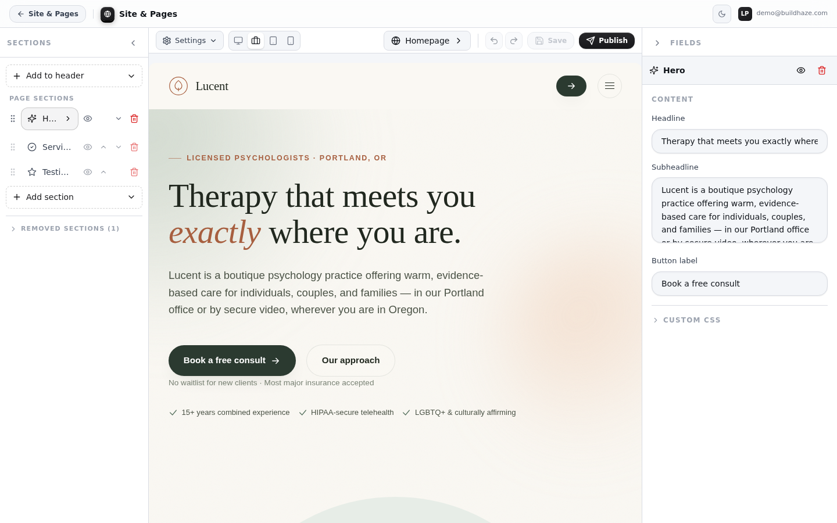Toggle dark mode with the moon icon
Screen dimensions: 837x523
tap(722, 14)
